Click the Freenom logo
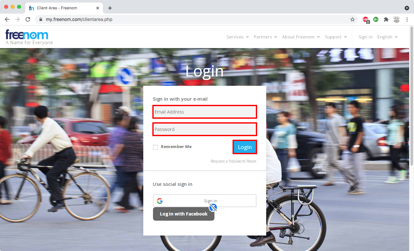Viewport: 414px width, 251px height. (27, 35)
